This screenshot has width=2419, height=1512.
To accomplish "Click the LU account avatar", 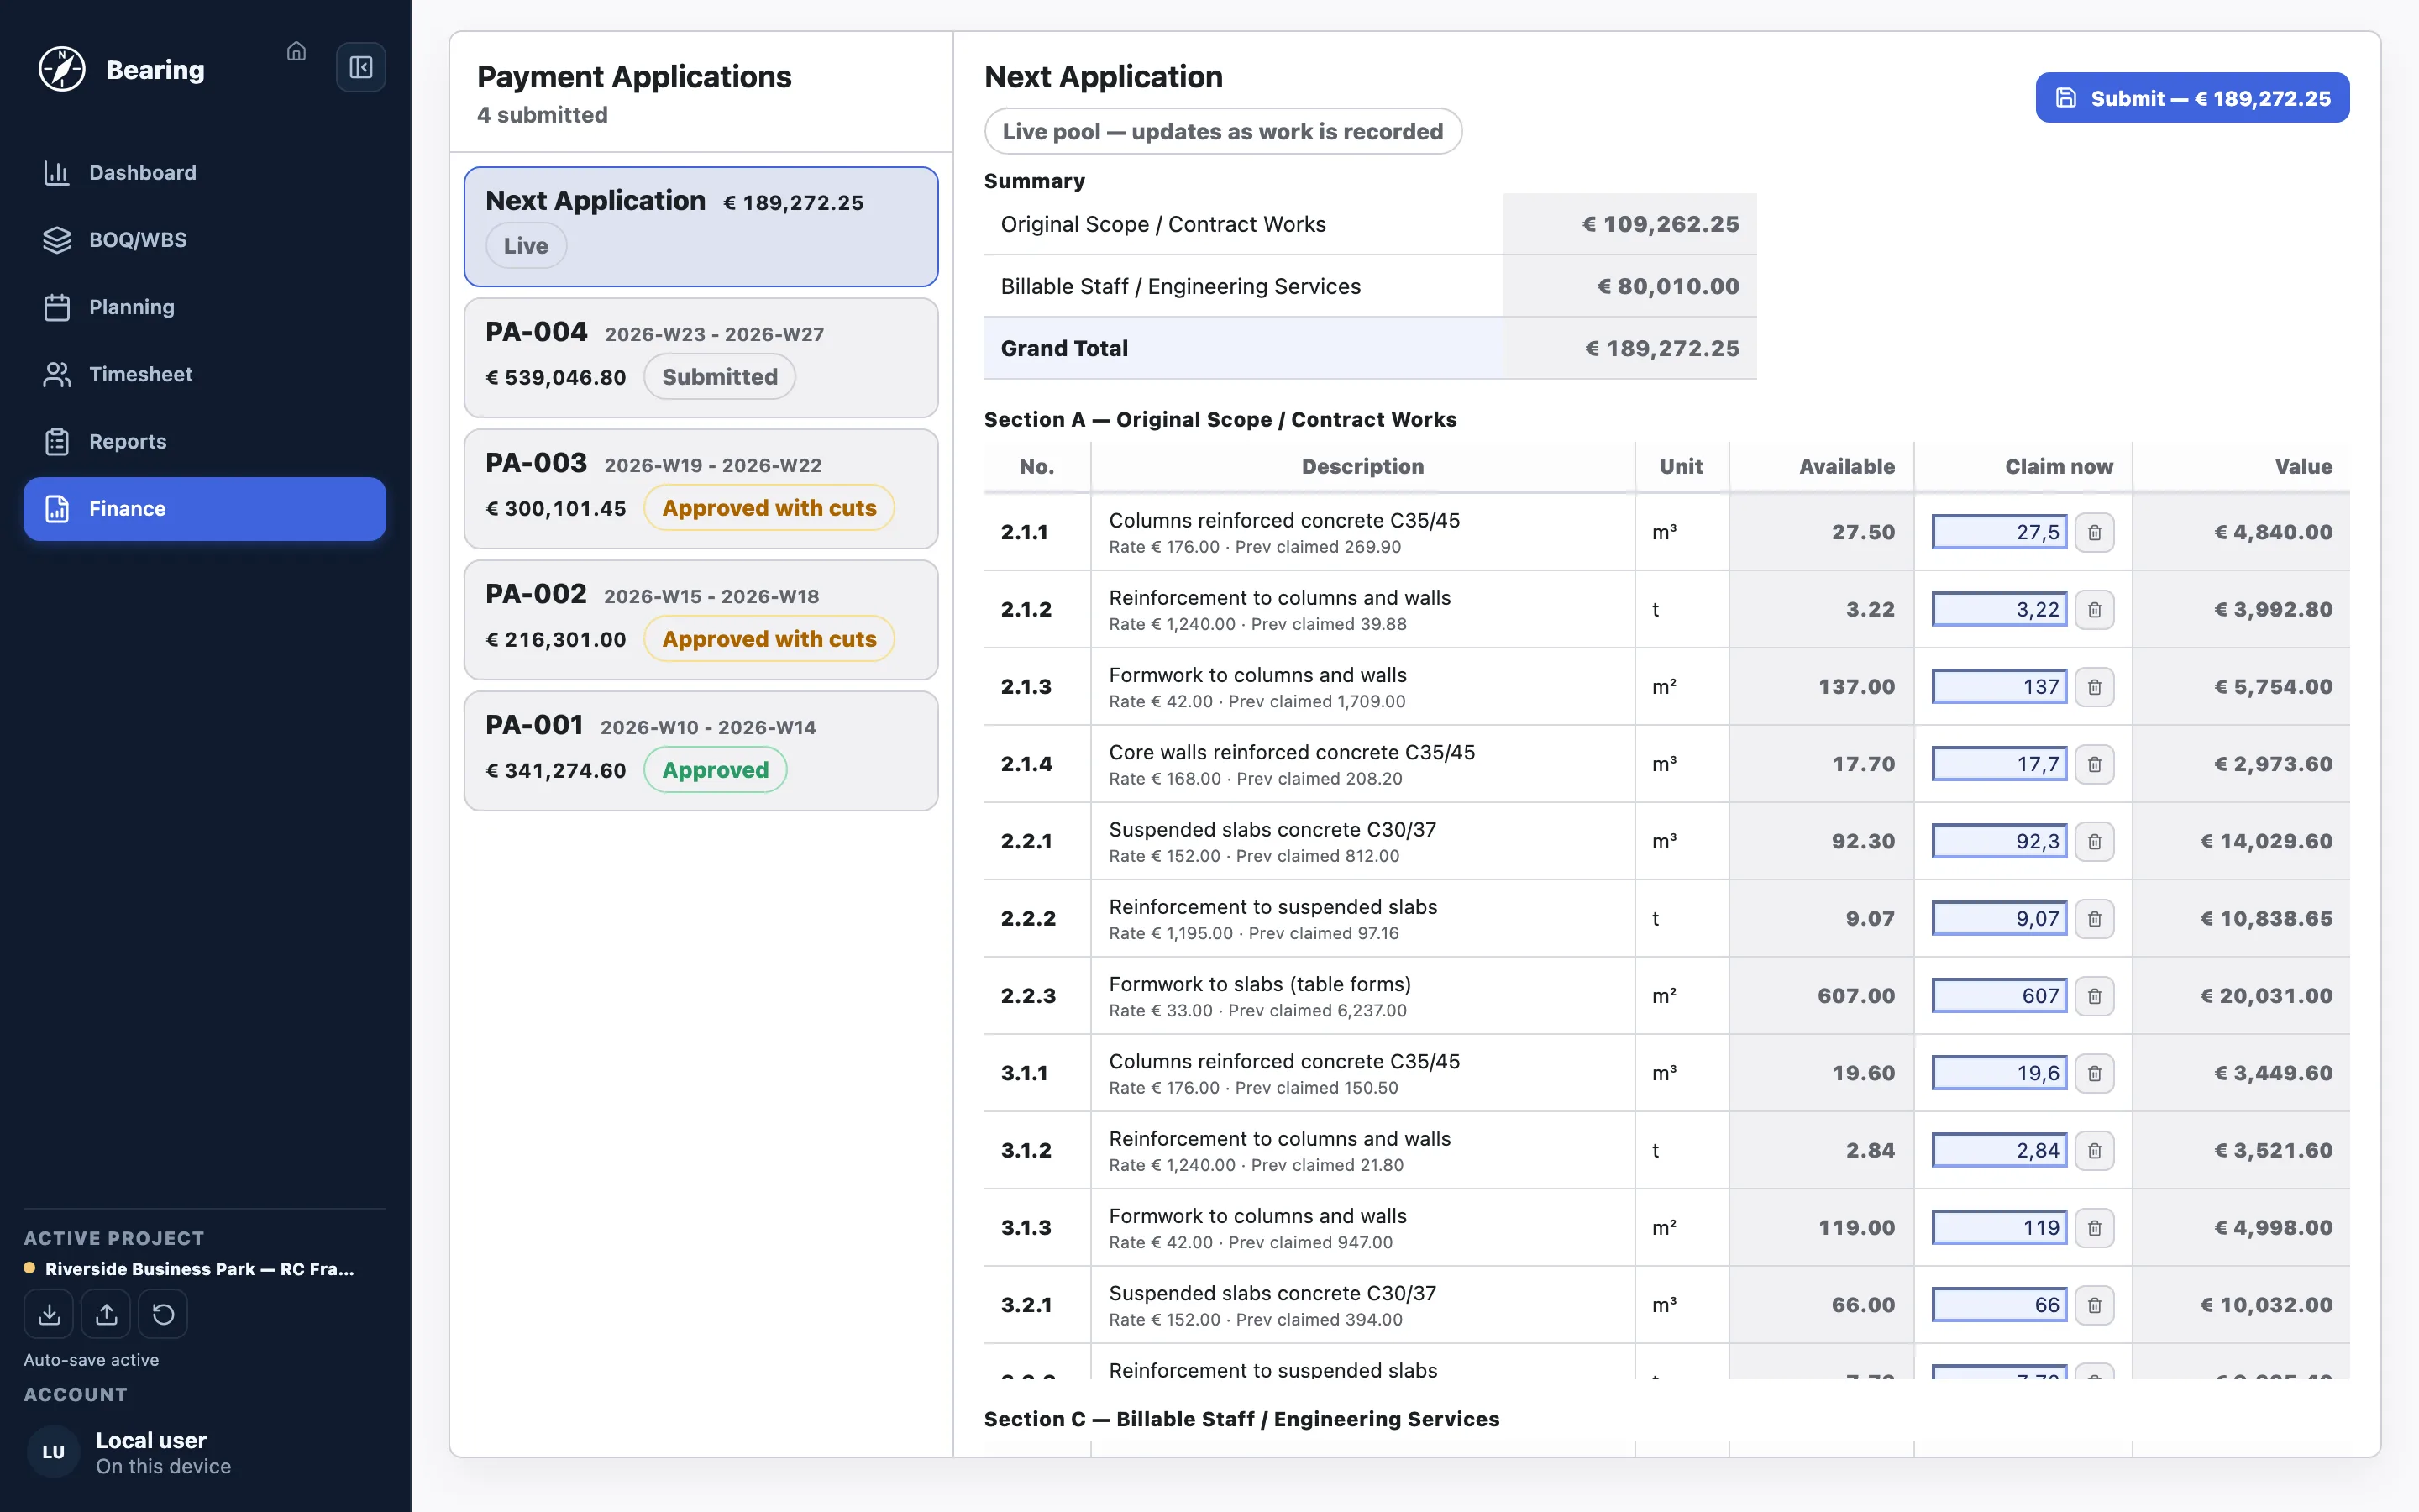I will click(x=53, y=1452).
